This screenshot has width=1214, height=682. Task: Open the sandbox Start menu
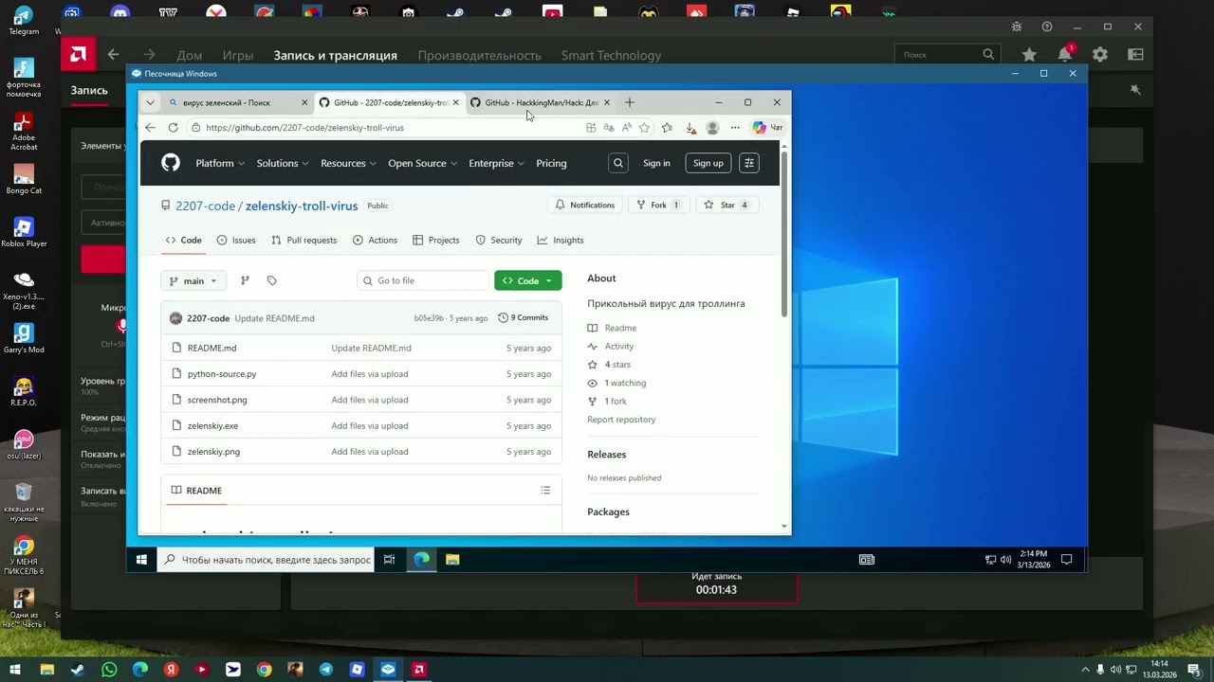click(x=141, y=560)
